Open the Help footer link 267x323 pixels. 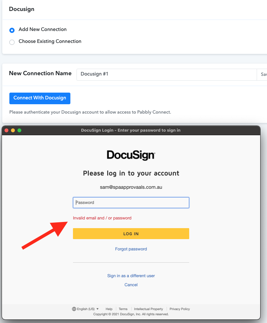coord(109,309)
